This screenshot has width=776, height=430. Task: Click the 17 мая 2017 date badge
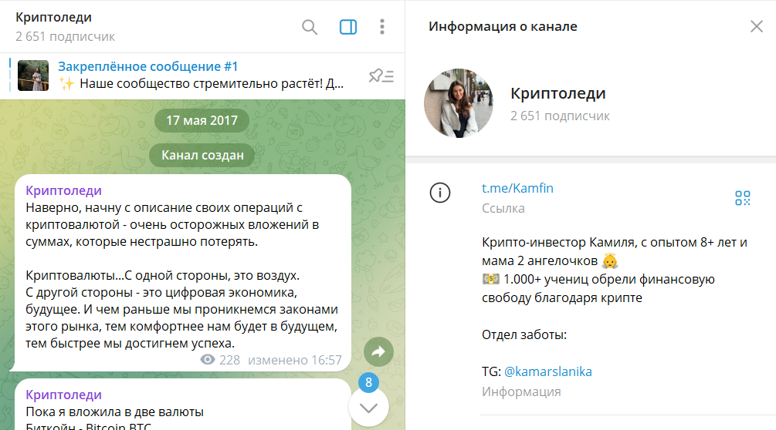click(202, 122)
